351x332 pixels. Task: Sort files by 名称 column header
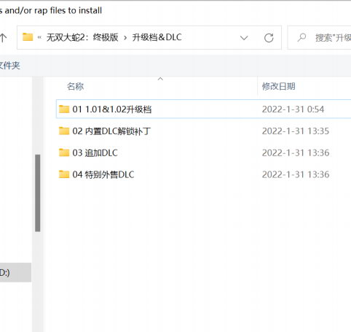tap(75, 86)
